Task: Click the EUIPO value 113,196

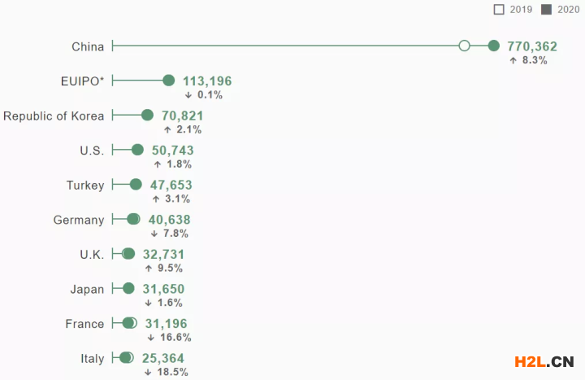Action: coord(207,81)
